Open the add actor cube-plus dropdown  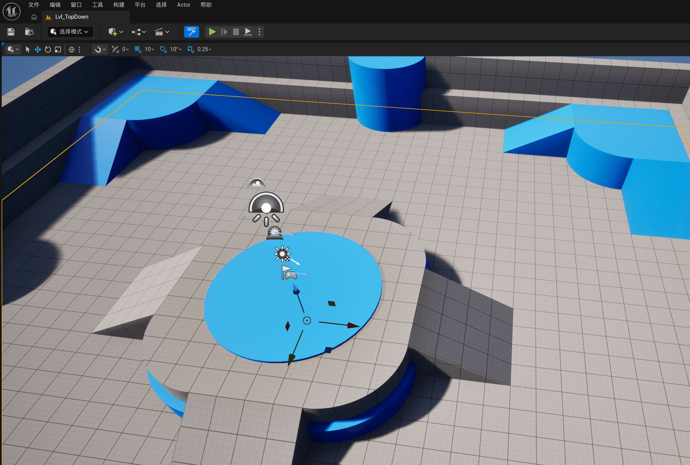coord(116,32)
